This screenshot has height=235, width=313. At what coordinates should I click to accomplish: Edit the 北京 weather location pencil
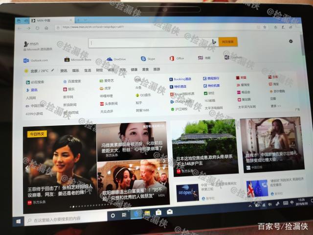pos(53,70)
